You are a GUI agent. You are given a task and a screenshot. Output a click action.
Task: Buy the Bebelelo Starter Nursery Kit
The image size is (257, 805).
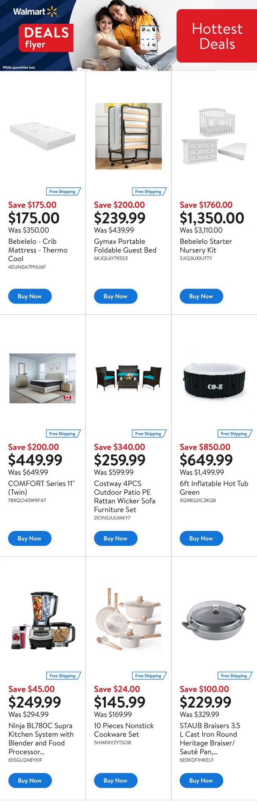(201, 296)
